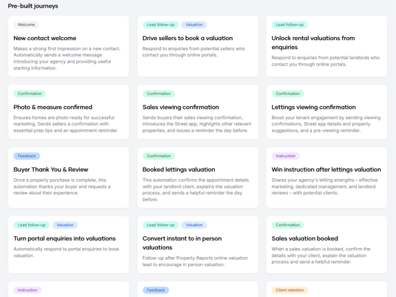Select the Drive sellers to book a valuation journey
The image size is (396, 297).
click(x=198, y=46)
